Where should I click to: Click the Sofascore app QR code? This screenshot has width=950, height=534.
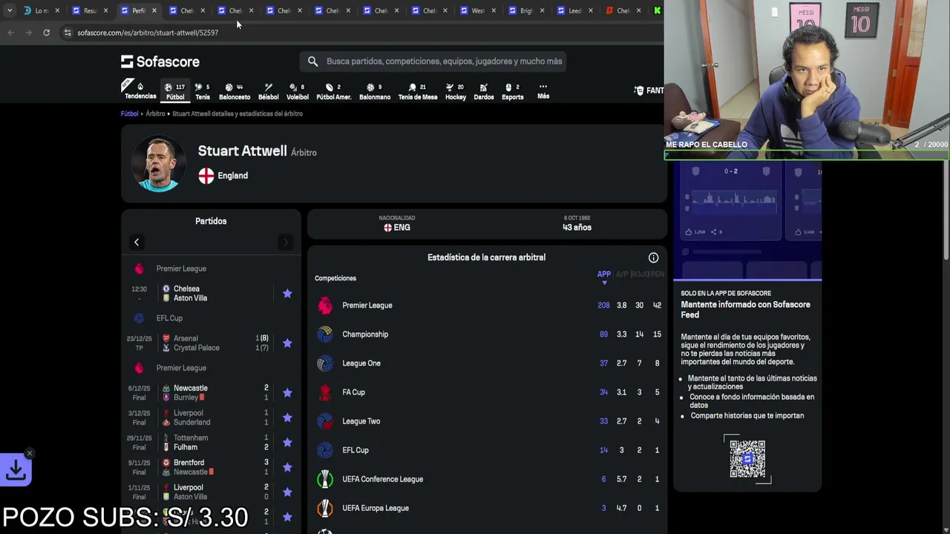click(747, 459)
